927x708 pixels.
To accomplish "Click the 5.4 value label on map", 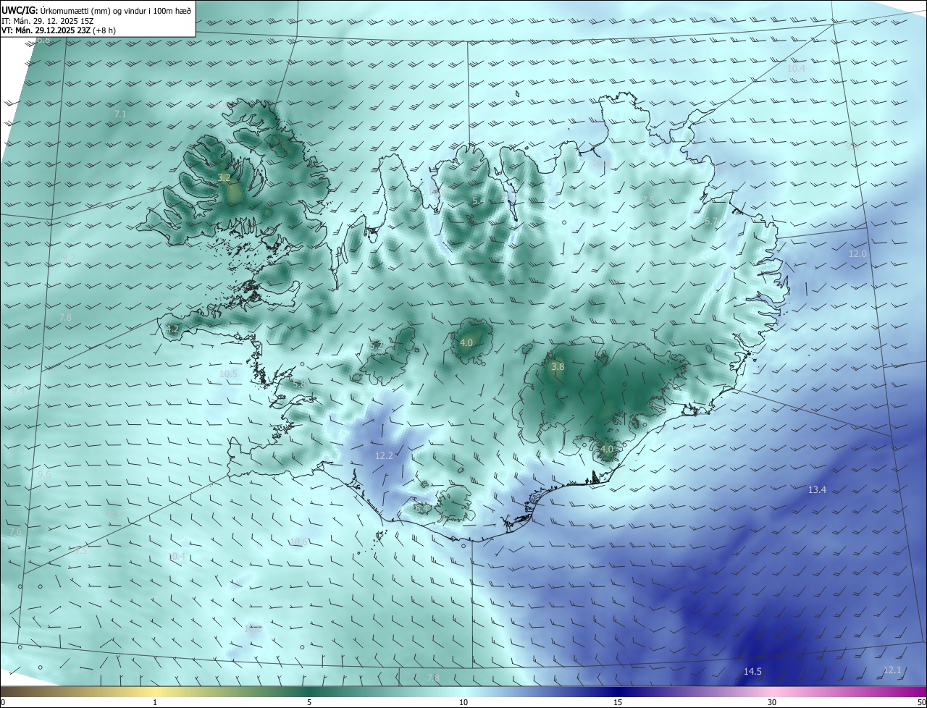I will coord(478,201).
